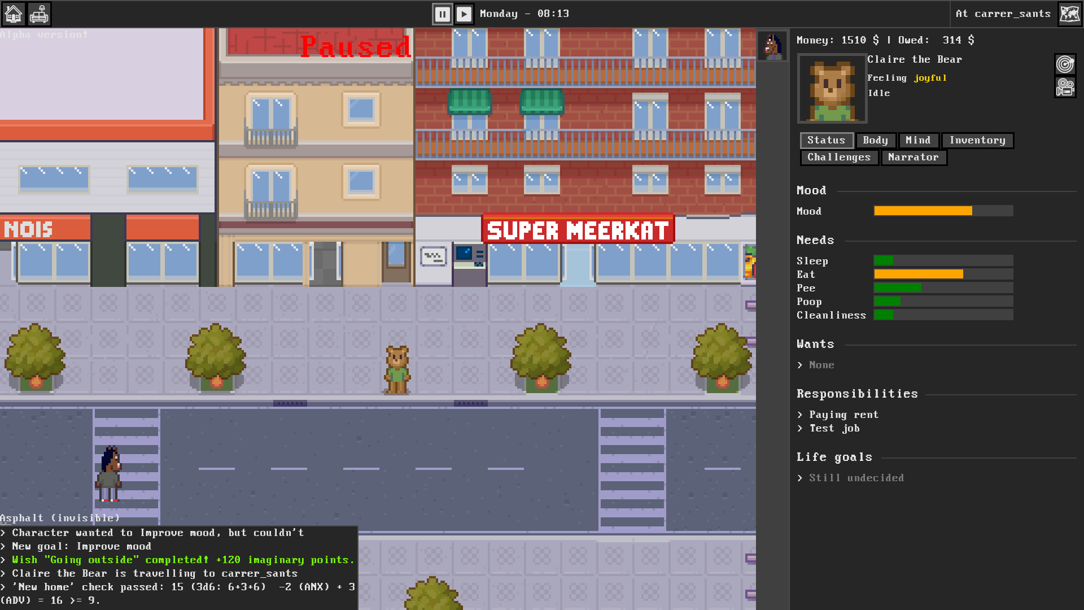Toggle the Status tab selection
Viewport: 1084px width, 610px height.
coord(827,140)
